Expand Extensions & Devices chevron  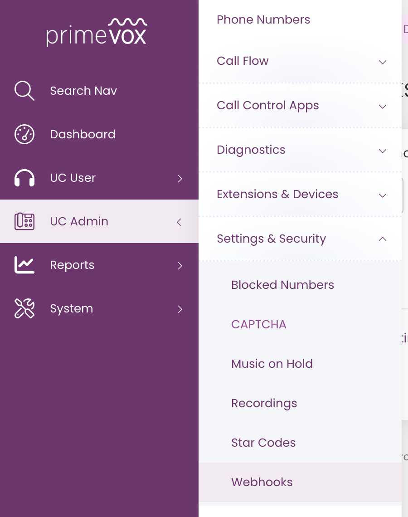(383, 195)
